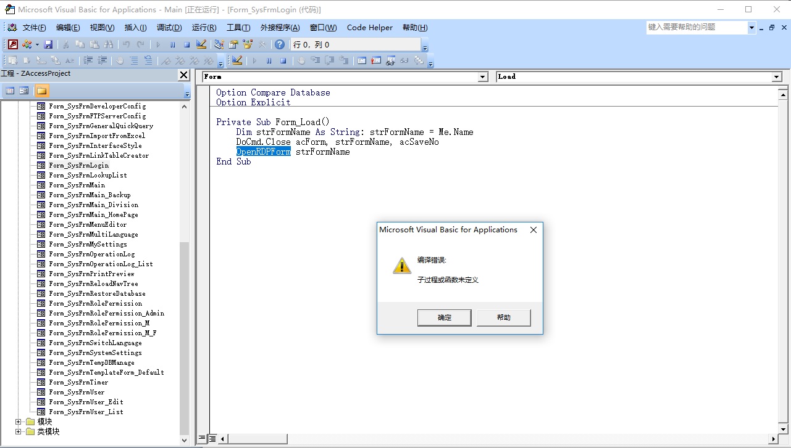
Task: Toggle View Code in project pane
Action: point(10,91)
